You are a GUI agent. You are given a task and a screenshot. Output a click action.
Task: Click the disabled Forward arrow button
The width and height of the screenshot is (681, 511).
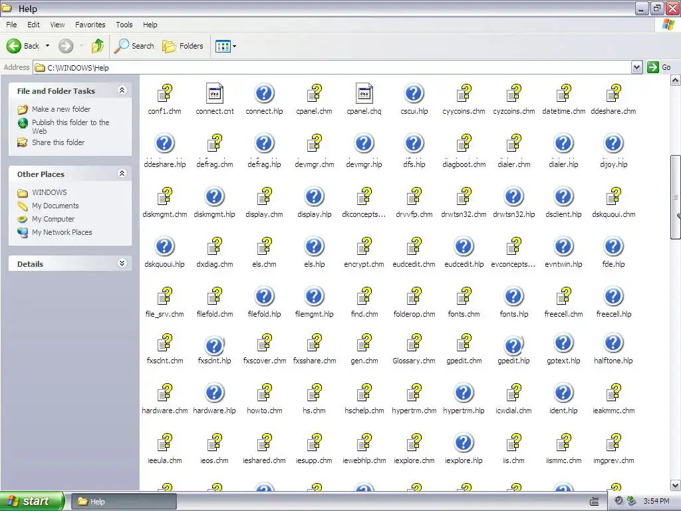pos(66,46)
